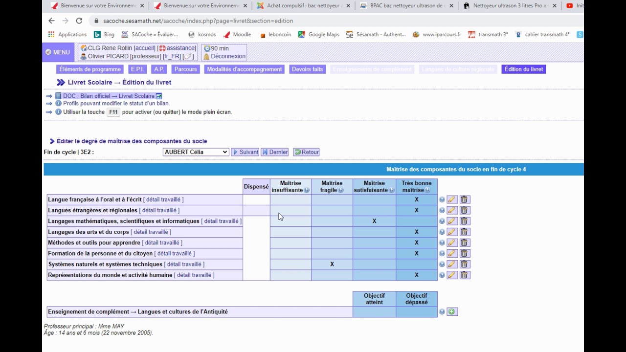Screen dimensions: 626x352
Task: Edit the Langues étrangères et régionales row
Action: [x=452, y=210]
